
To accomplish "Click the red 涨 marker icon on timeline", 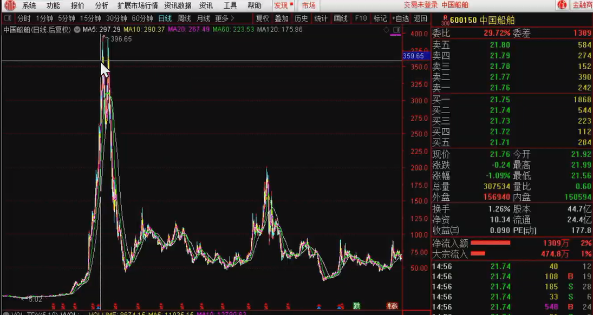I will point(392,306).
